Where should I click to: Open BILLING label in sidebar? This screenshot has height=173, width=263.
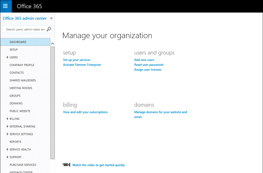point(14,119)
